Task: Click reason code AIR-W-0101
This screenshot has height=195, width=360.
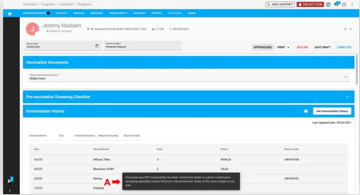Action: (x=292, y=179)
